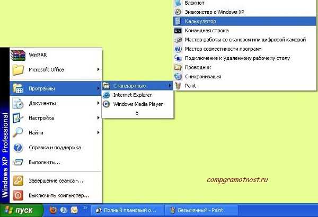
Task: Click Выключить компьютер... text label
Action: (59, 195)
